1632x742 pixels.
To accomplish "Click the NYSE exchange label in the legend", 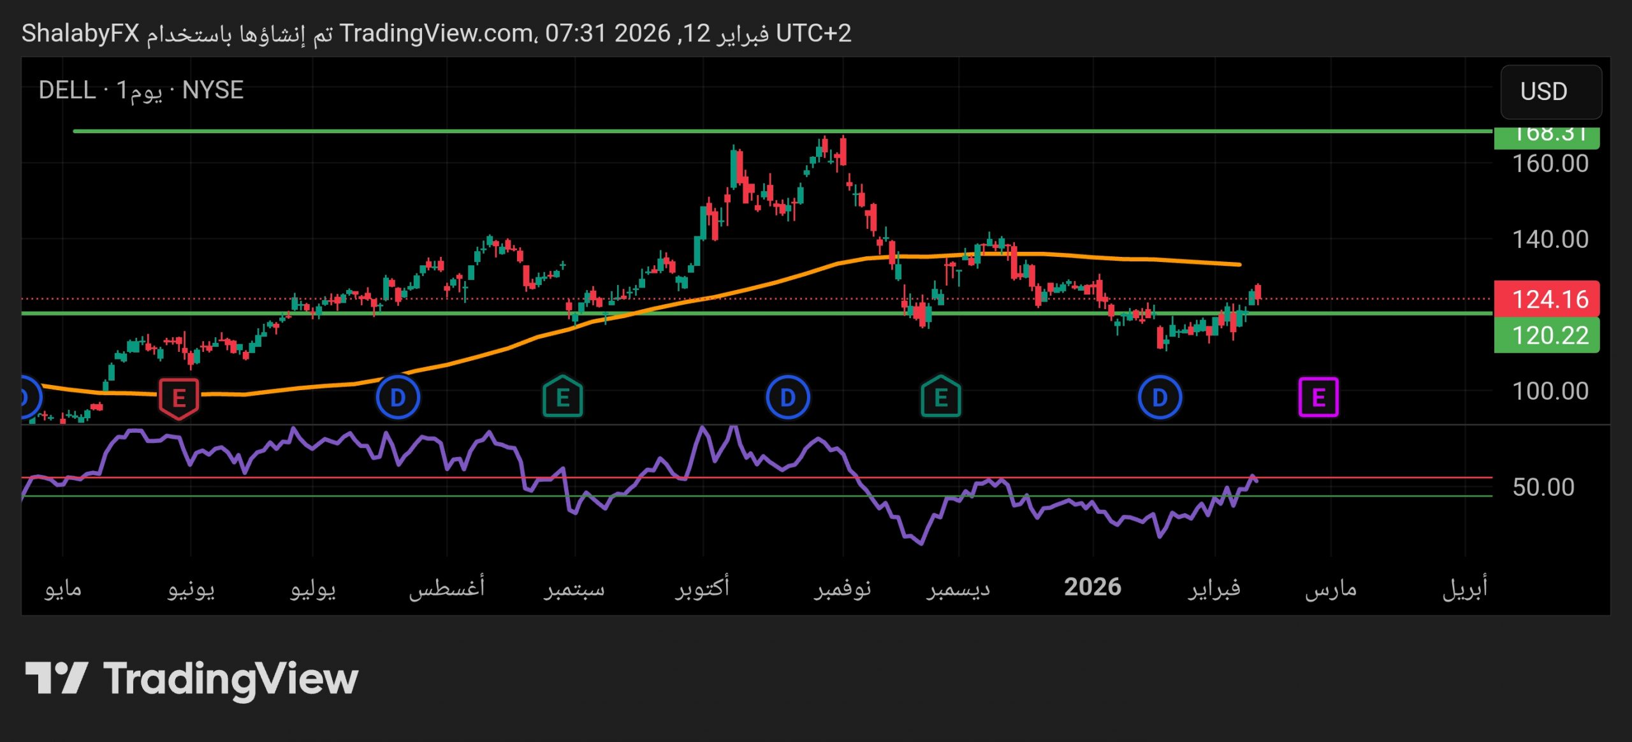I will 212,91.
